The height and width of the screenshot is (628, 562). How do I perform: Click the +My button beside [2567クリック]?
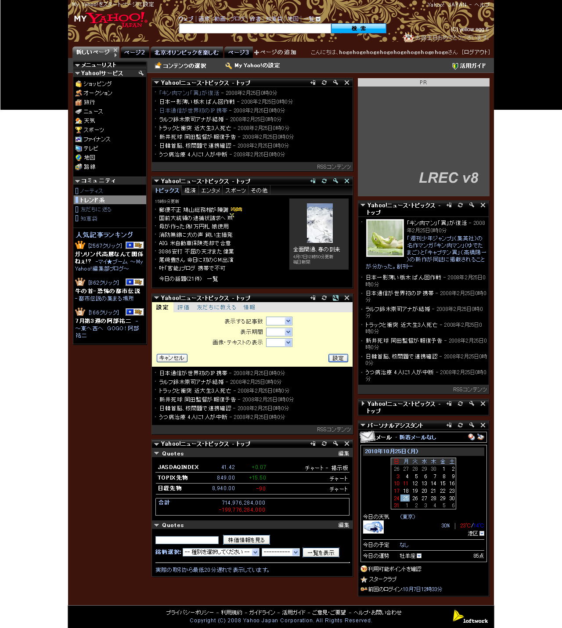pos(135,245)
